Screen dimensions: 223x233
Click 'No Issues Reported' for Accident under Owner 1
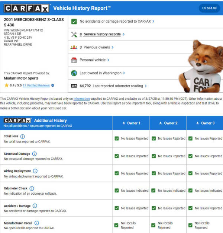(135, 208)
